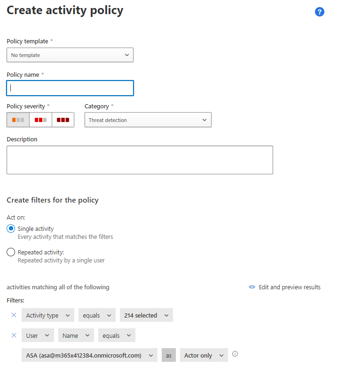
Task: Open the Activity type filter dropdown
Action: coord(47,315)
